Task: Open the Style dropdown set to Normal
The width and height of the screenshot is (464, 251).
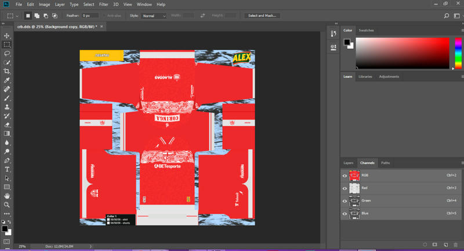Action: [154, 16]
